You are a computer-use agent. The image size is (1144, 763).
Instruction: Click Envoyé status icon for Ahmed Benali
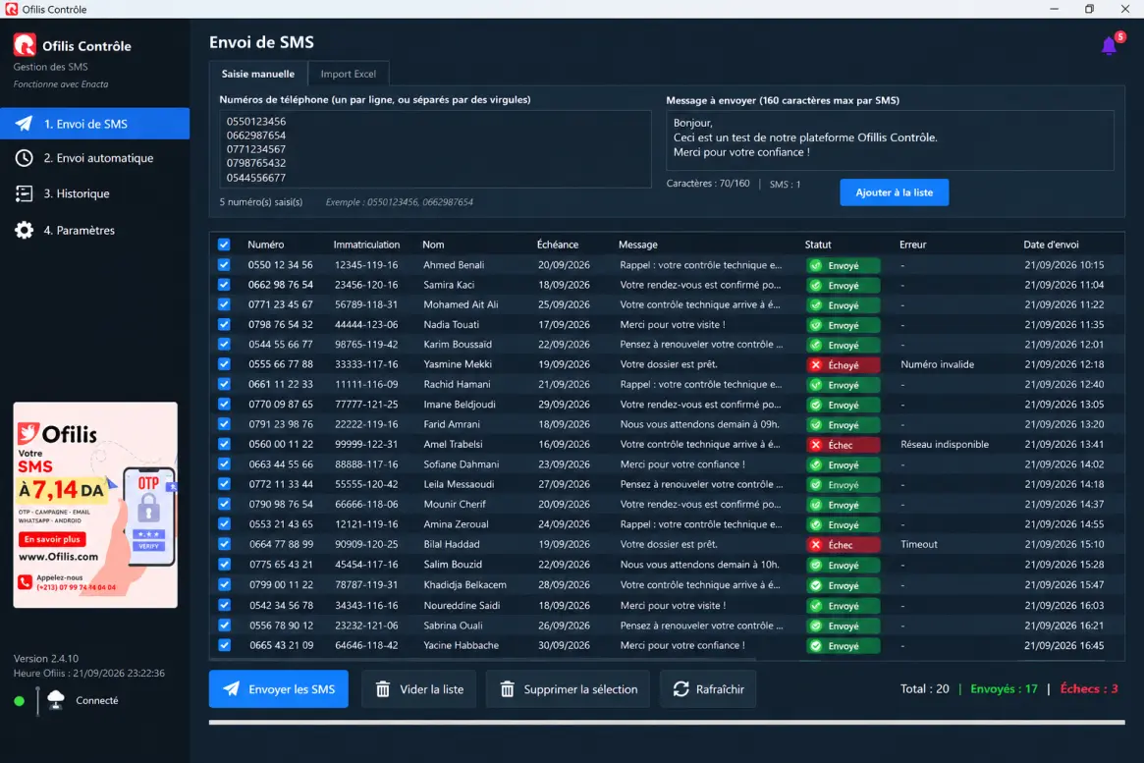[816, 265]
